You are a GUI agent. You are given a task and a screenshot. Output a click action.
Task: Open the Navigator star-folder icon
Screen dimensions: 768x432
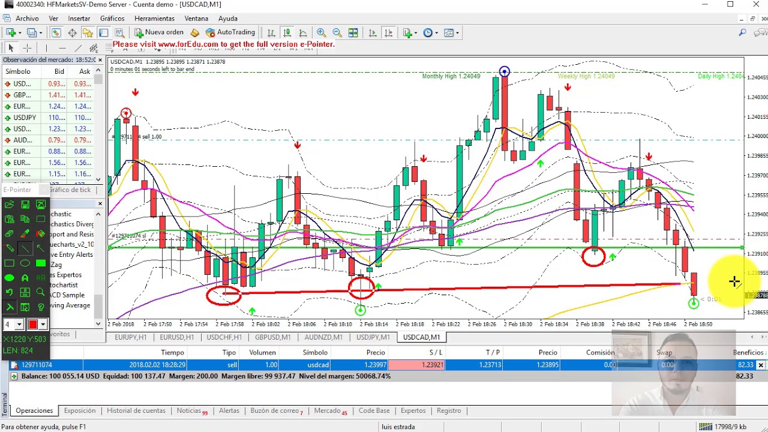pyautogui.click(x=88, y=32)
